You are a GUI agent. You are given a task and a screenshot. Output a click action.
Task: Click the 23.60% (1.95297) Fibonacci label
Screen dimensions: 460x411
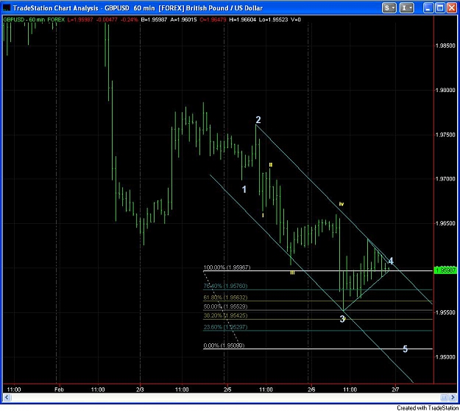pos(225,327)
